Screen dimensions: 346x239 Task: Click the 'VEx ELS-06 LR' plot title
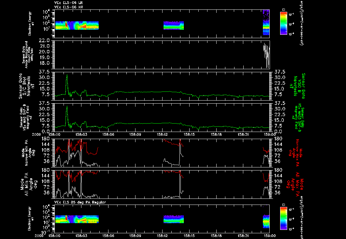(69, 3)
